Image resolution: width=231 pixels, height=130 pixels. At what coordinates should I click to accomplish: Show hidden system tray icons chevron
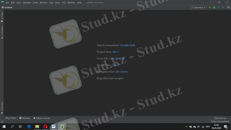(x=186, y=127)
